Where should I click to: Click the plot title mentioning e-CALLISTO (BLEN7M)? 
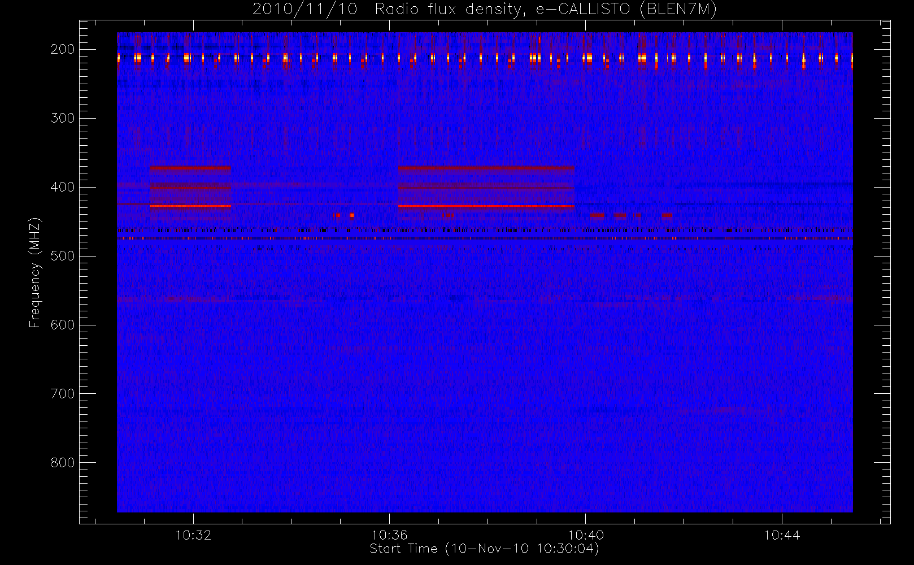[x=484, y=10]
